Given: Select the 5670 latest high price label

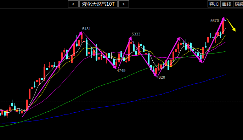Looking at the screenshot, I should click(215, 21).
